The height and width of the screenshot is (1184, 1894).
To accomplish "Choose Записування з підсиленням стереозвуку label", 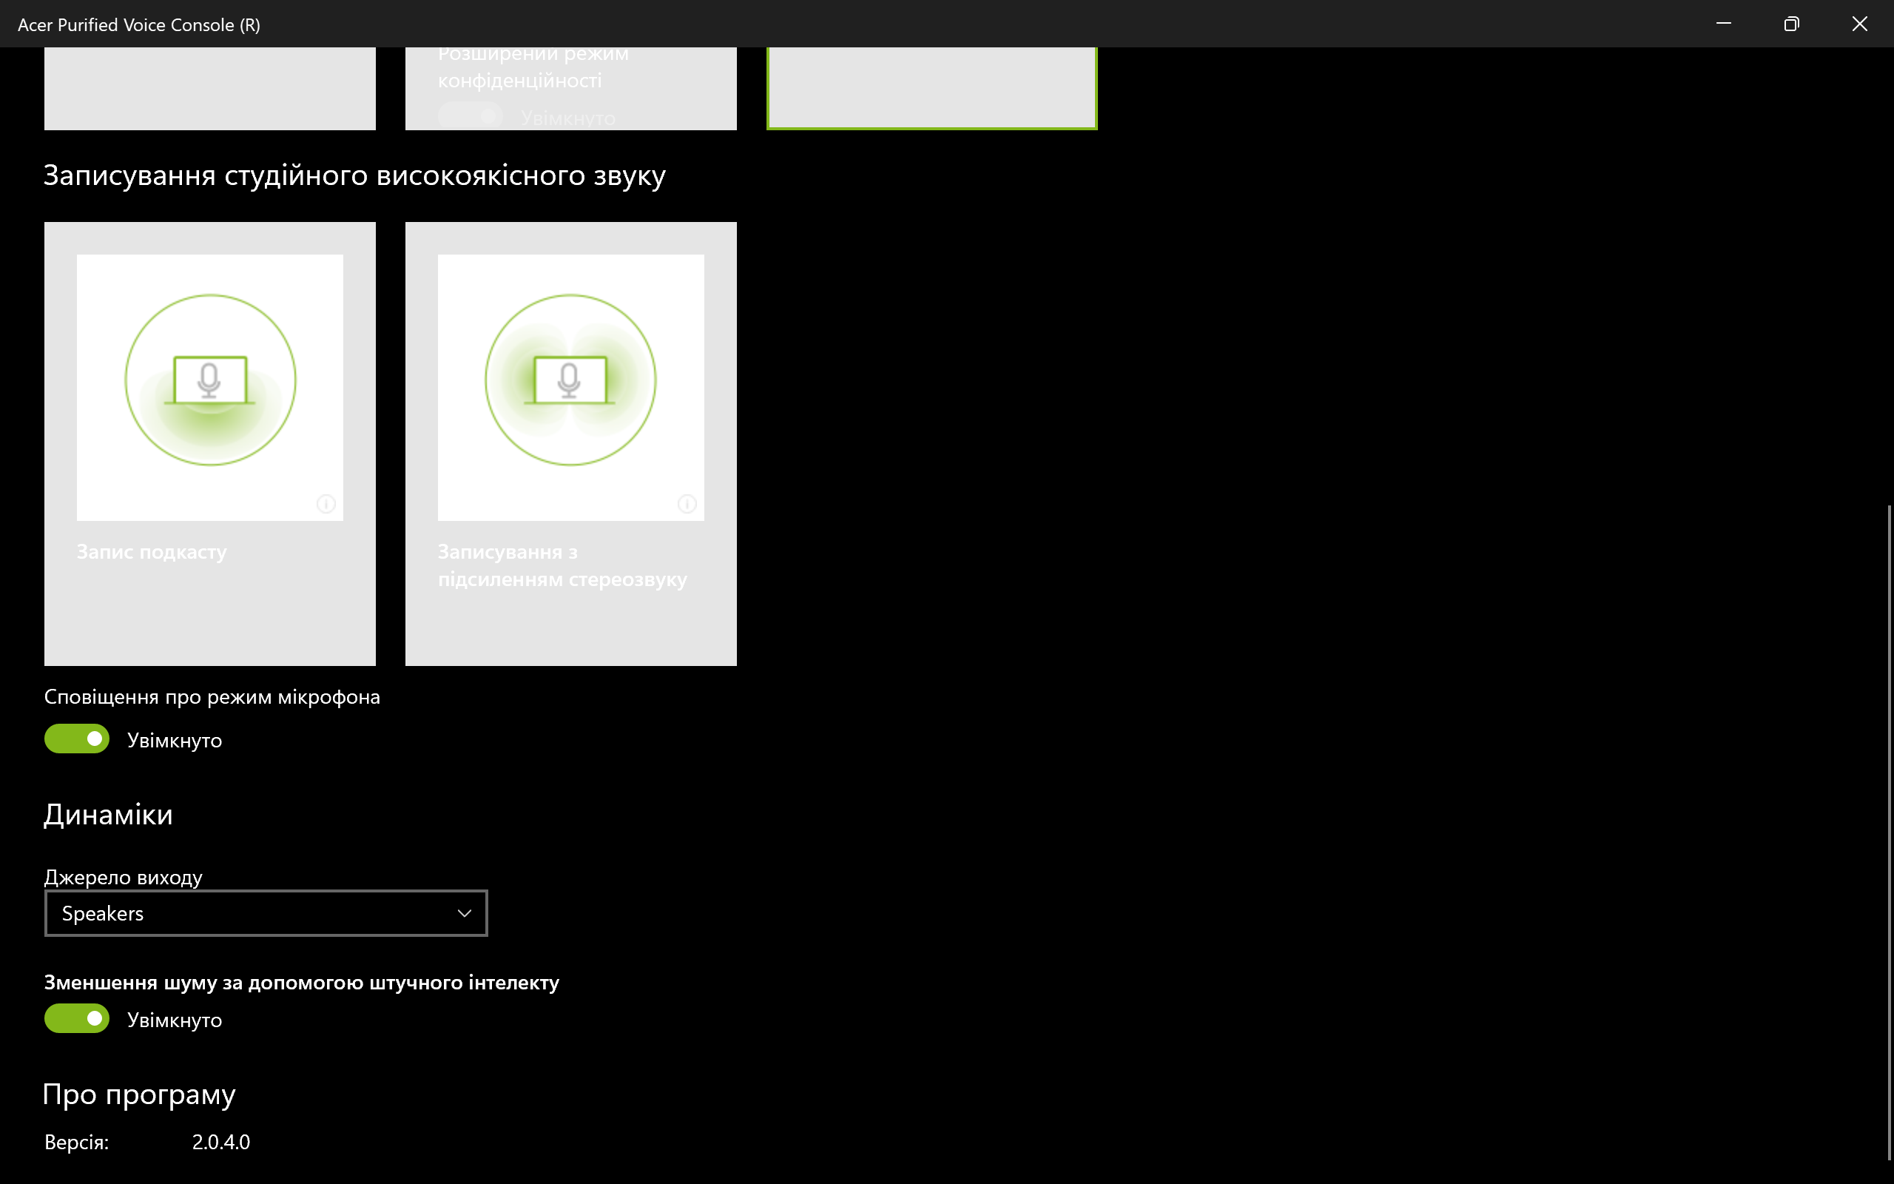I will [562, 565].
